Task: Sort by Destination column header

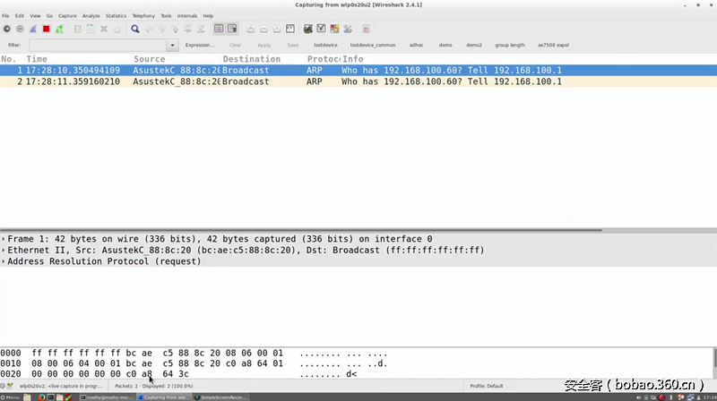Action: pyautogui.click(x=263, y=59)
